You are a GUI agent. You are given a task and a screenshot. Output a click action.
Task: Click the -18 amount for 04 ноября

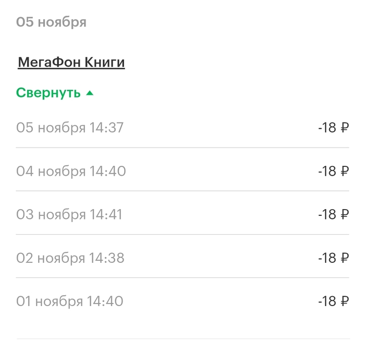point(327,171)
